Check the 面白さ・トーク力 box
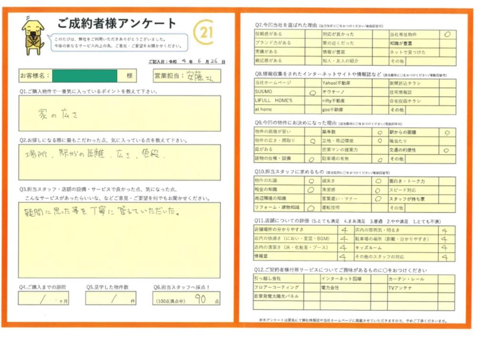The height and width of the screenshot is (337, 477). pos(446,182)
